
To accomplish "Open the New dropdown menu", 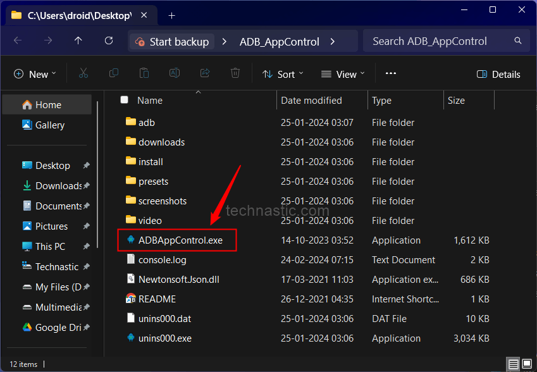I will (x=35, y=74).
